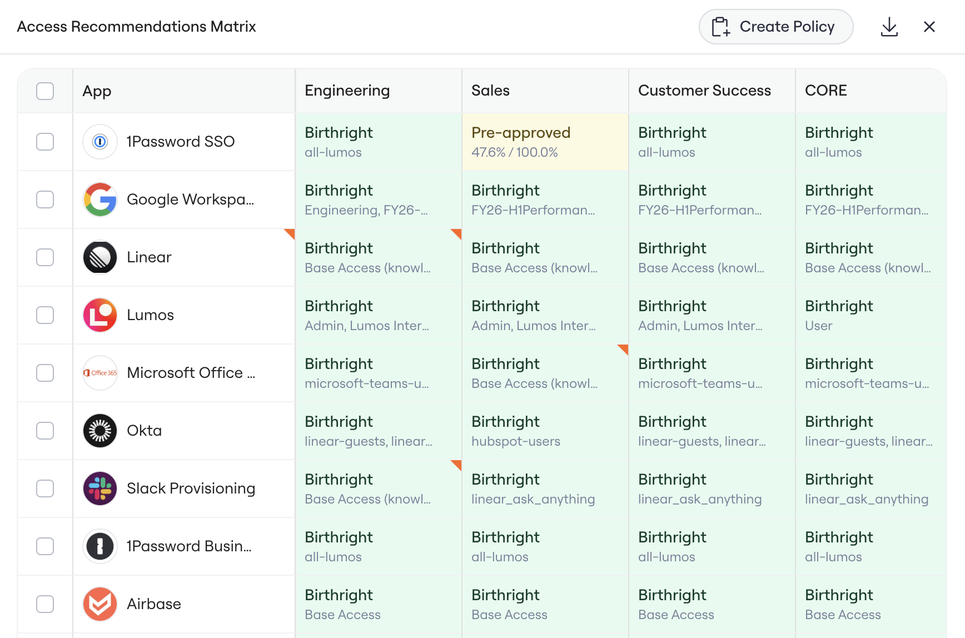
Task: Click the Microsoft Office app name
Action: 191,373
